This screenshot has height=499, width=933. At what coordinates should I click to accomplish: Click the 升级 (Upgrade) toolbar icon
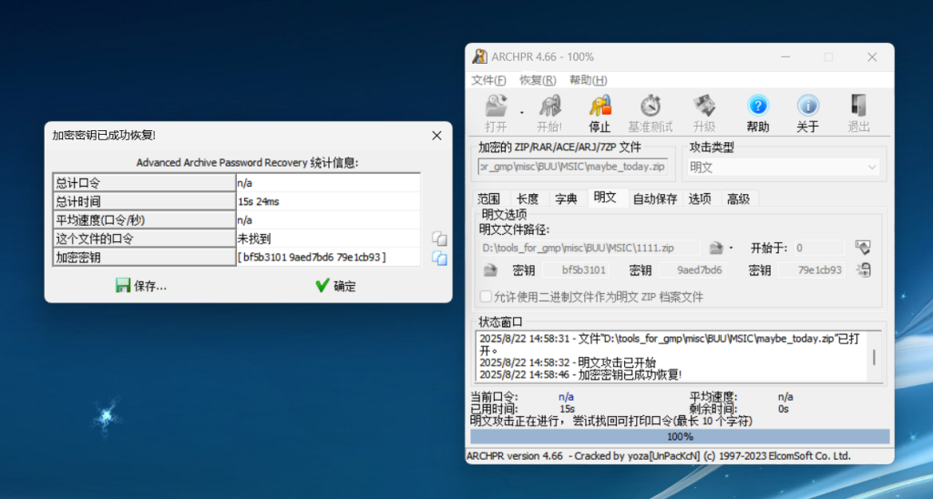click(x=703, y=113)
